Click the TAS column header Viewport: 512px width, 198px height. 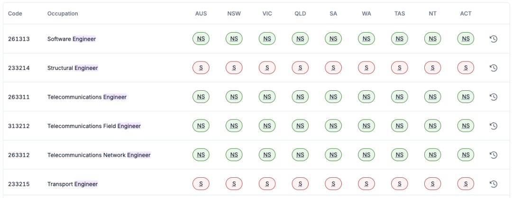pyautogui.click(x=400, y=14)
